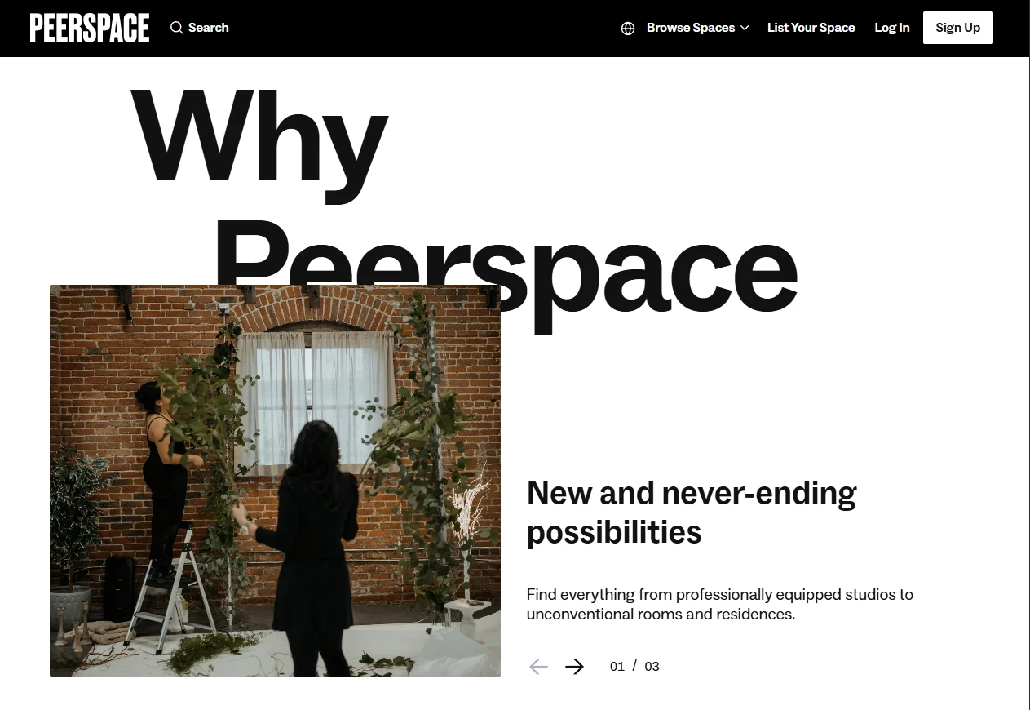Click the search magnifier icon
The width and height of the screenshot is (1030, 710).
coord(176,28)
